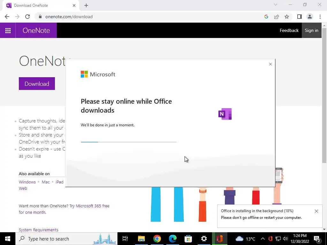The height and width of the screenshot is (245, 327).
Task: Click the address bar showing onenote.com/download
Action: (x=69, y=17)
